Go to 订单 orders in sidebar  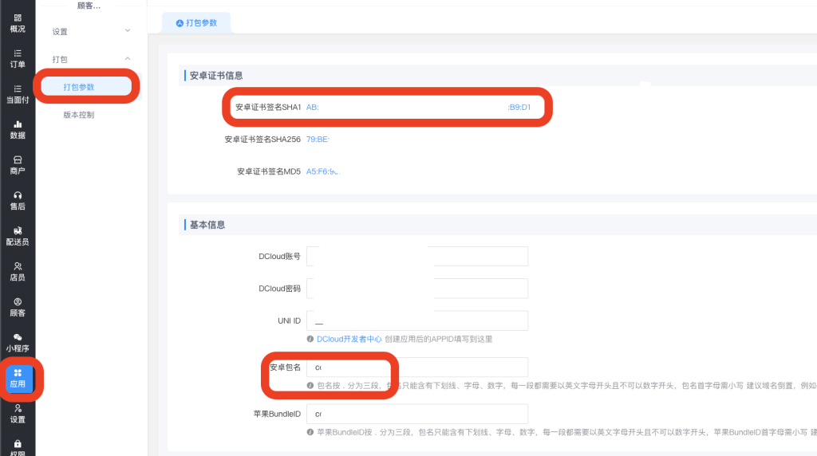click(18, 58)
